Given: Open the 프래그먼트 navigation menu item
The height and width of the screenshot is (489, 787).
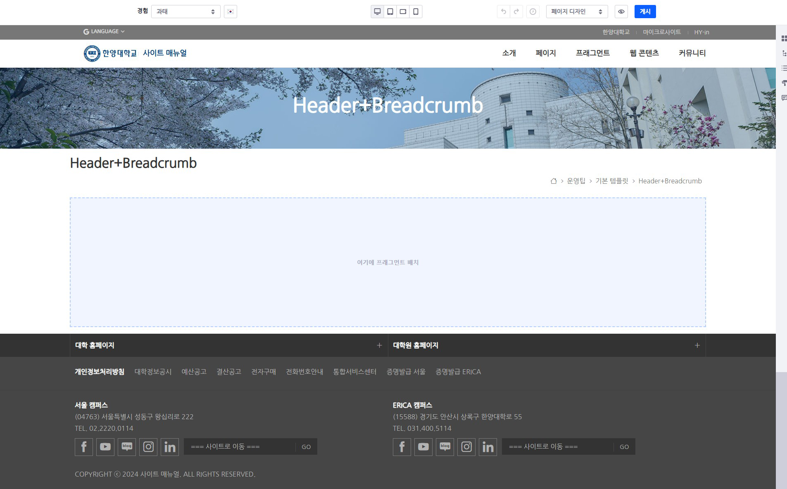Looking at the screenshot, I should pos(592,53).
